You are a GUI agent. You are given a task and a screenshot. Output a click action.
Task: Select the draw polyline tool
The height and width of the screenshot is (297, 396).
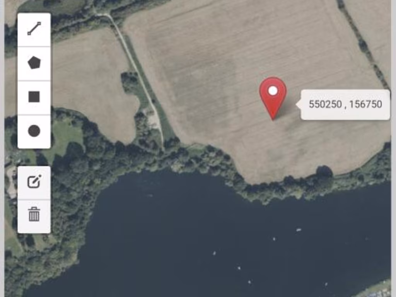(x=34, y=29)
